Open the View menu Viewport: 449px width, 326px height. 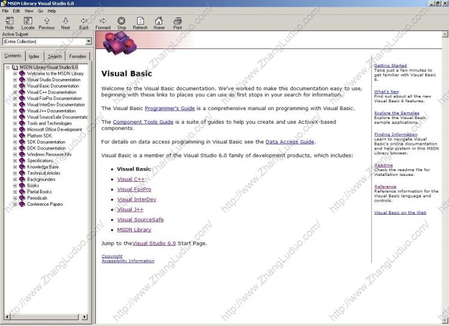(x=29, y=11)
